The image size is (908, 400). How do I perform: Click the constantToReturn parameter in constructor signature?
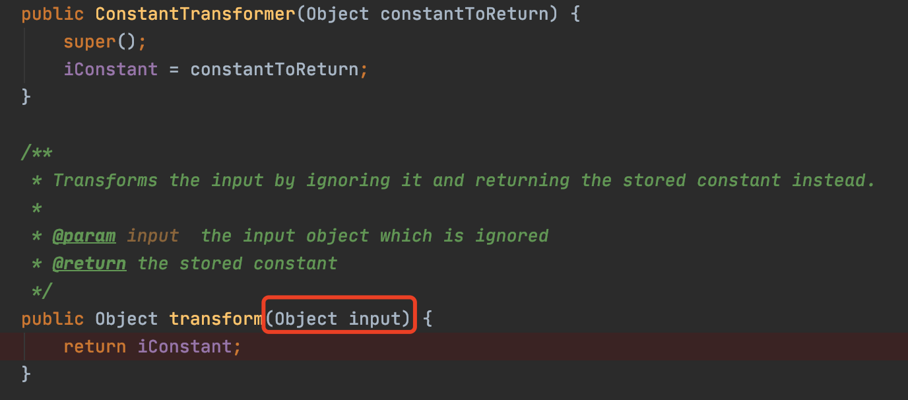pyautogui.click(x=464, y=14)
